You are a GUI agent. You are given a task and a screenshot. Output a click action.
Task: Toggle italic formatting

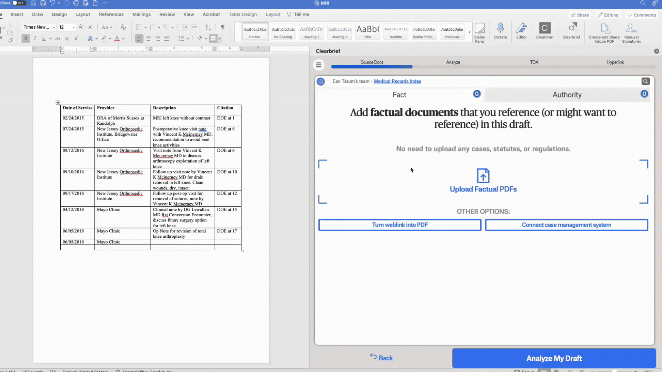(35, 38)
